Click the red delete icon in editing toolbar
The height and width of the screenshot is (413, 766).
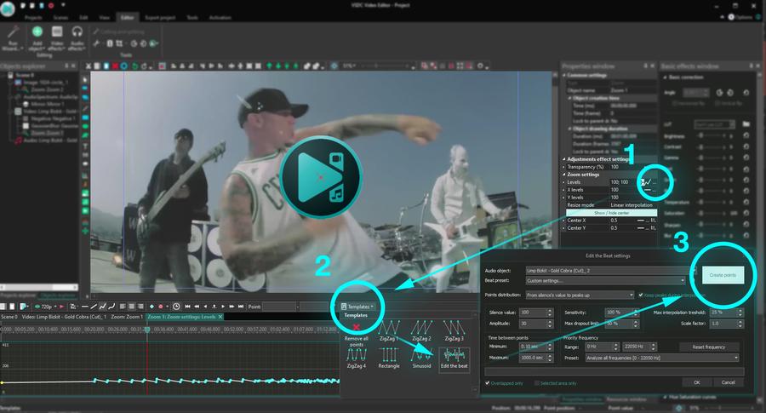(x=115, y=66)
